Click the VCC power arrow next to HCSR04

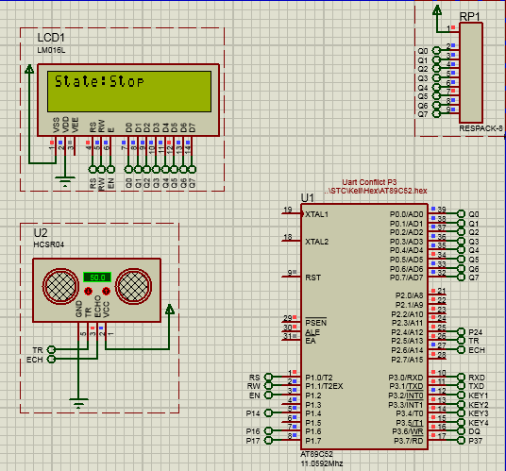click(x=170, y=309)
